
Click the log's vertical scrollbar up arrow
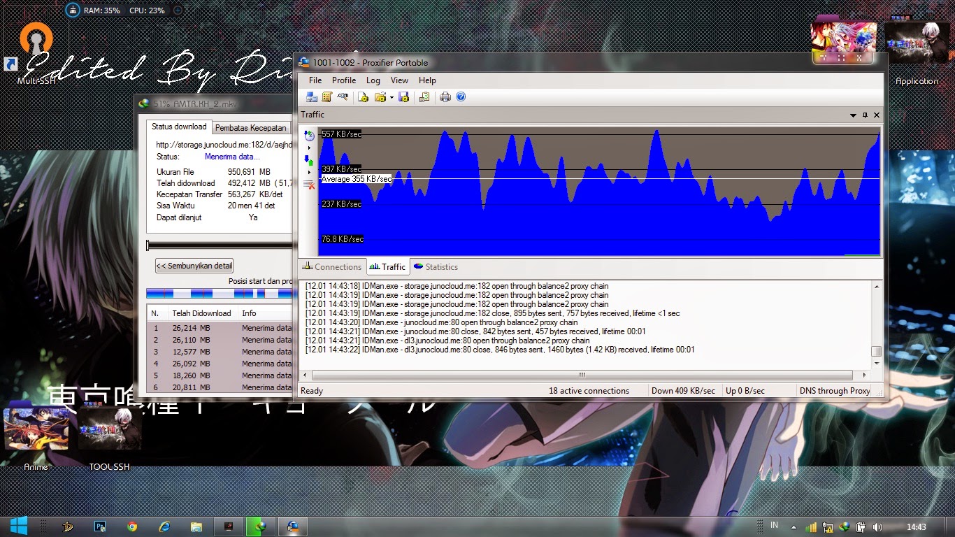pos(876,287)
